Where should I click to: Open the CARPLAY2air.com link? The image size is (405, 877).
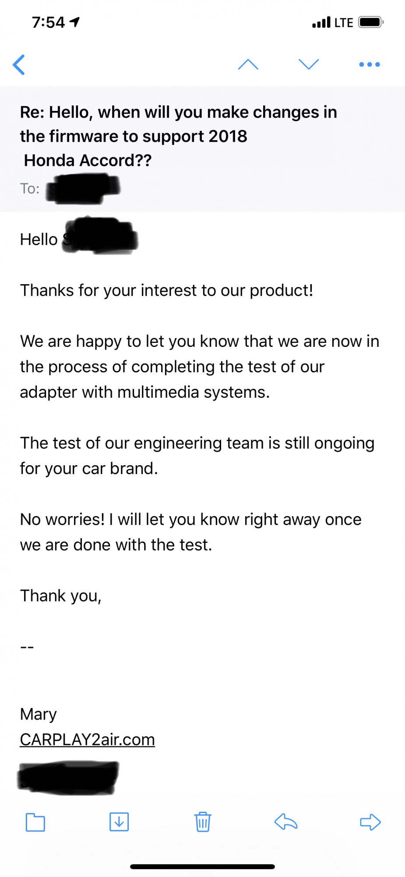tap(87, 740)
